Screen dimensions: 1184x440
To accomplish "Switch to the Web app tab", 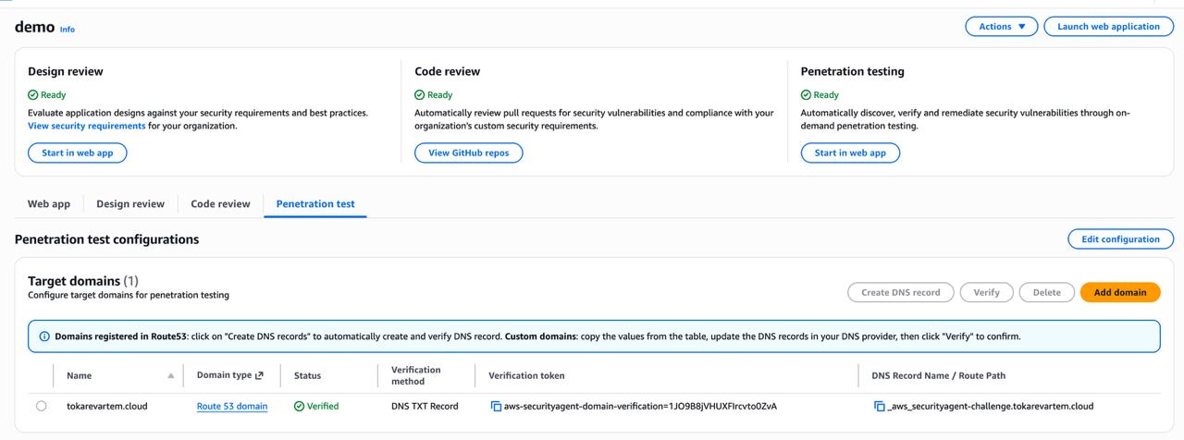I will pyautogui.click(x=49, y=204).
